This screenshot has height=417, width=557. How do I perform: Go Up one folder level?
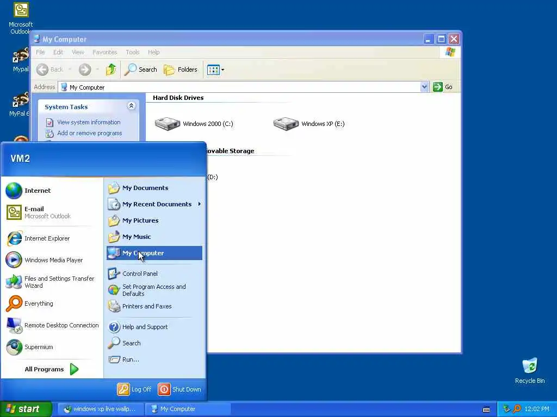111,69
